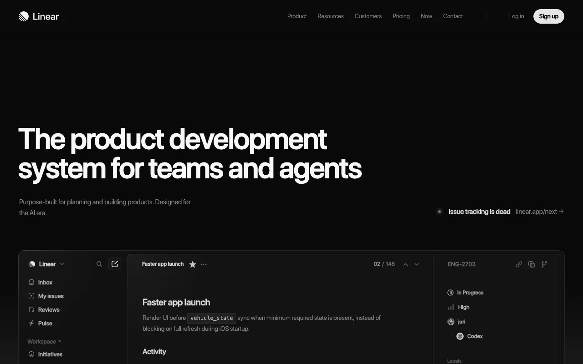
Task: Click the Codex agent icon
Action: pos(460,336)
